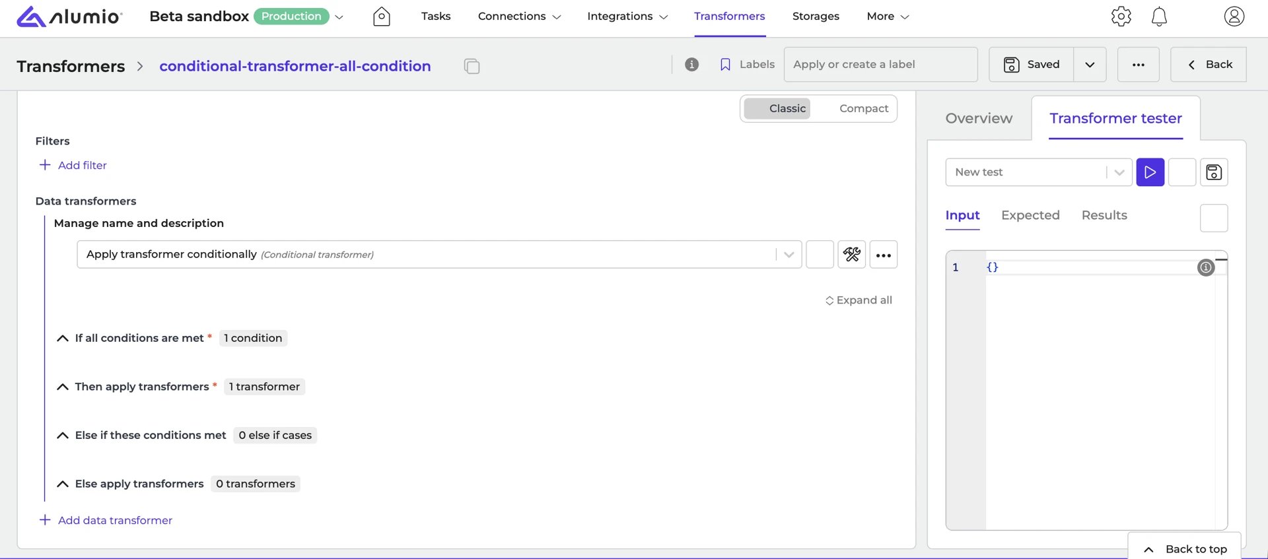Collapse Then apply transformers section
The image size is (1268, 559).
(63, 387)
